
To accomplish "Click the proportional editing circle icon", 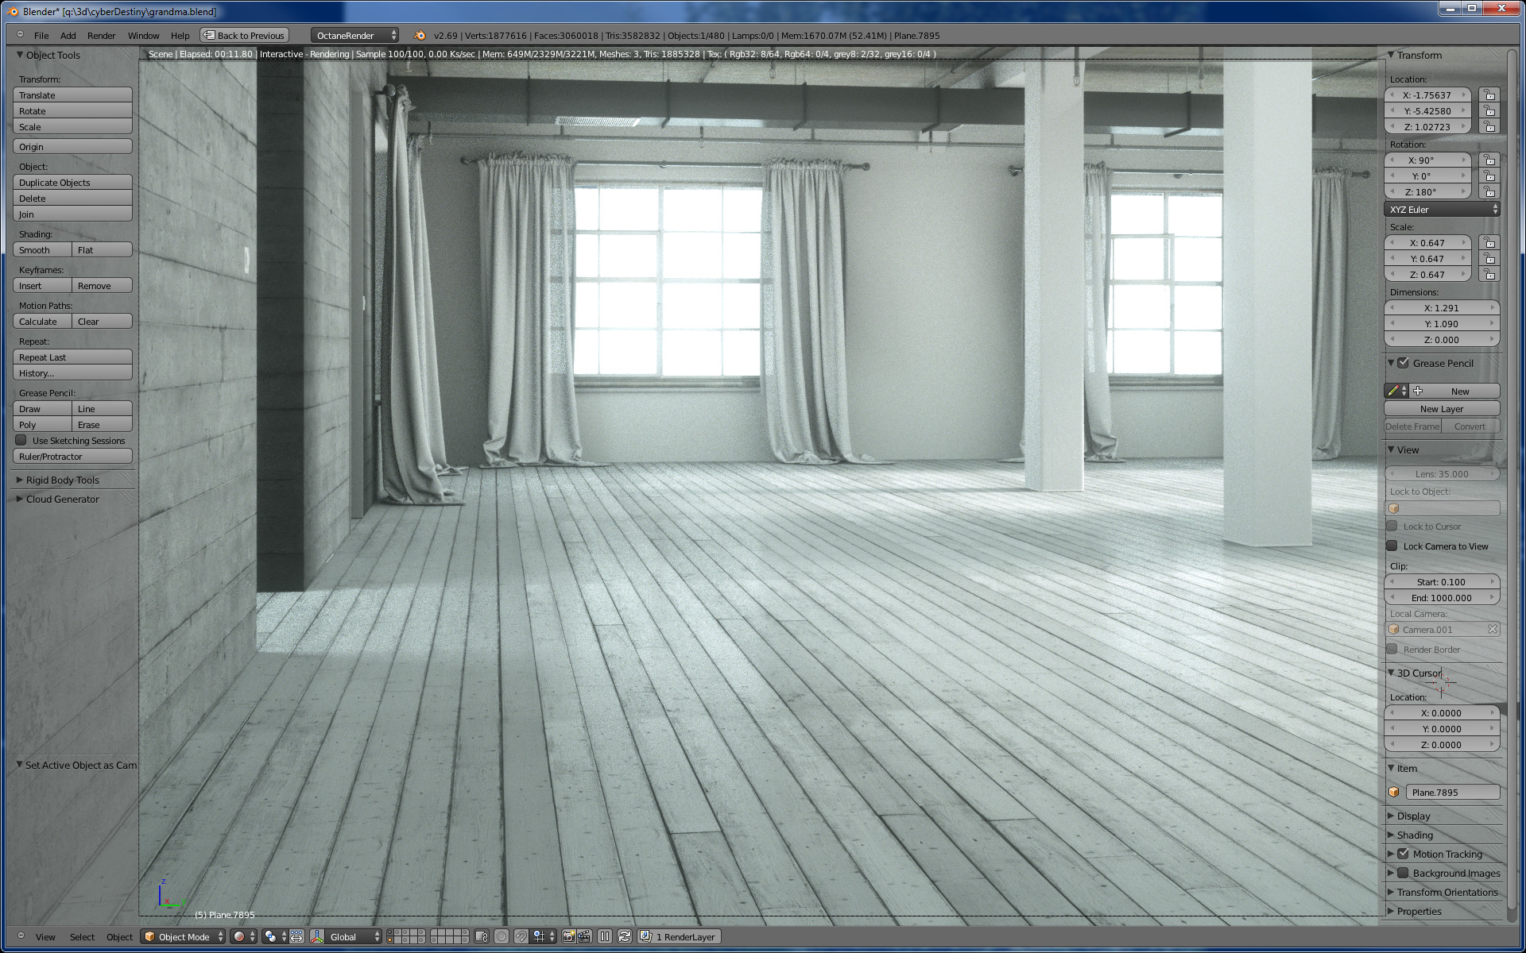I will (x=502, y=937).
